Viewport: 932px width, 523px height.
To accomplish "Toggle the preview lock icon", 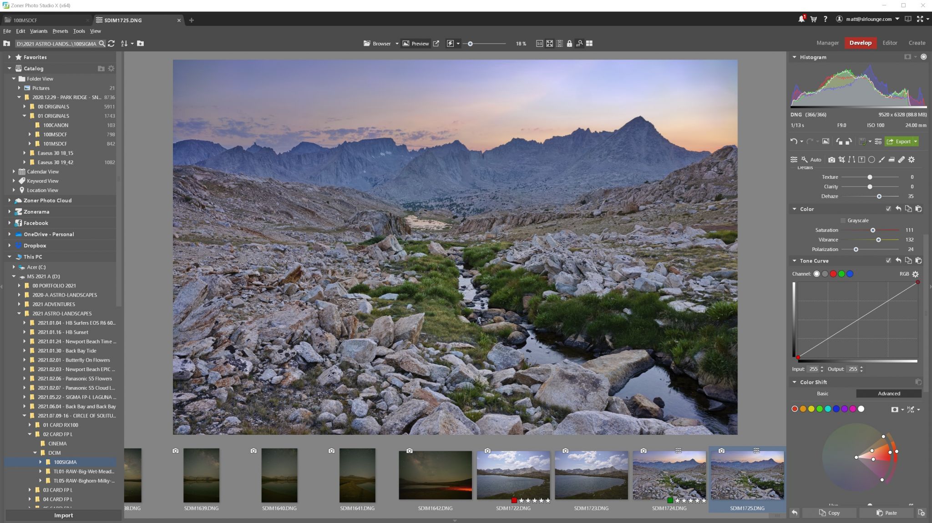I will (x=570, y=44).
